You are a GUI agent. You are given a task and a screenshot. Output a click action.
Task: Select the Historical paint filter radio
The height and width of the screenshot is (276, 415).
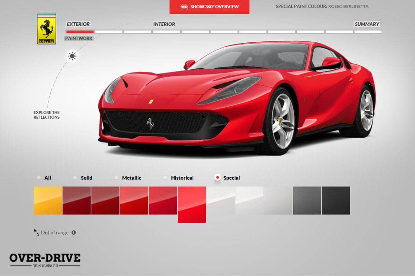point(165,178)
